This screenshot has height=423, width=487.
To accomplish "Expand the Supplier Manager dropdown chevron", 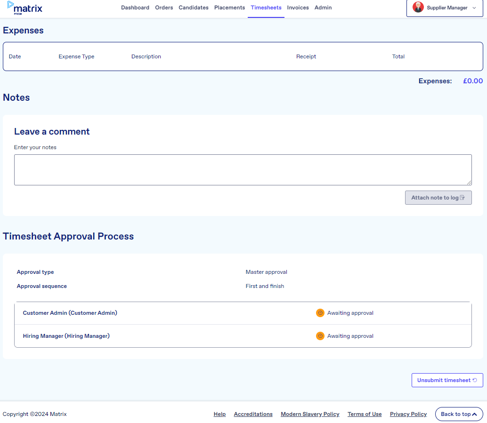I will tap(474, 8).
